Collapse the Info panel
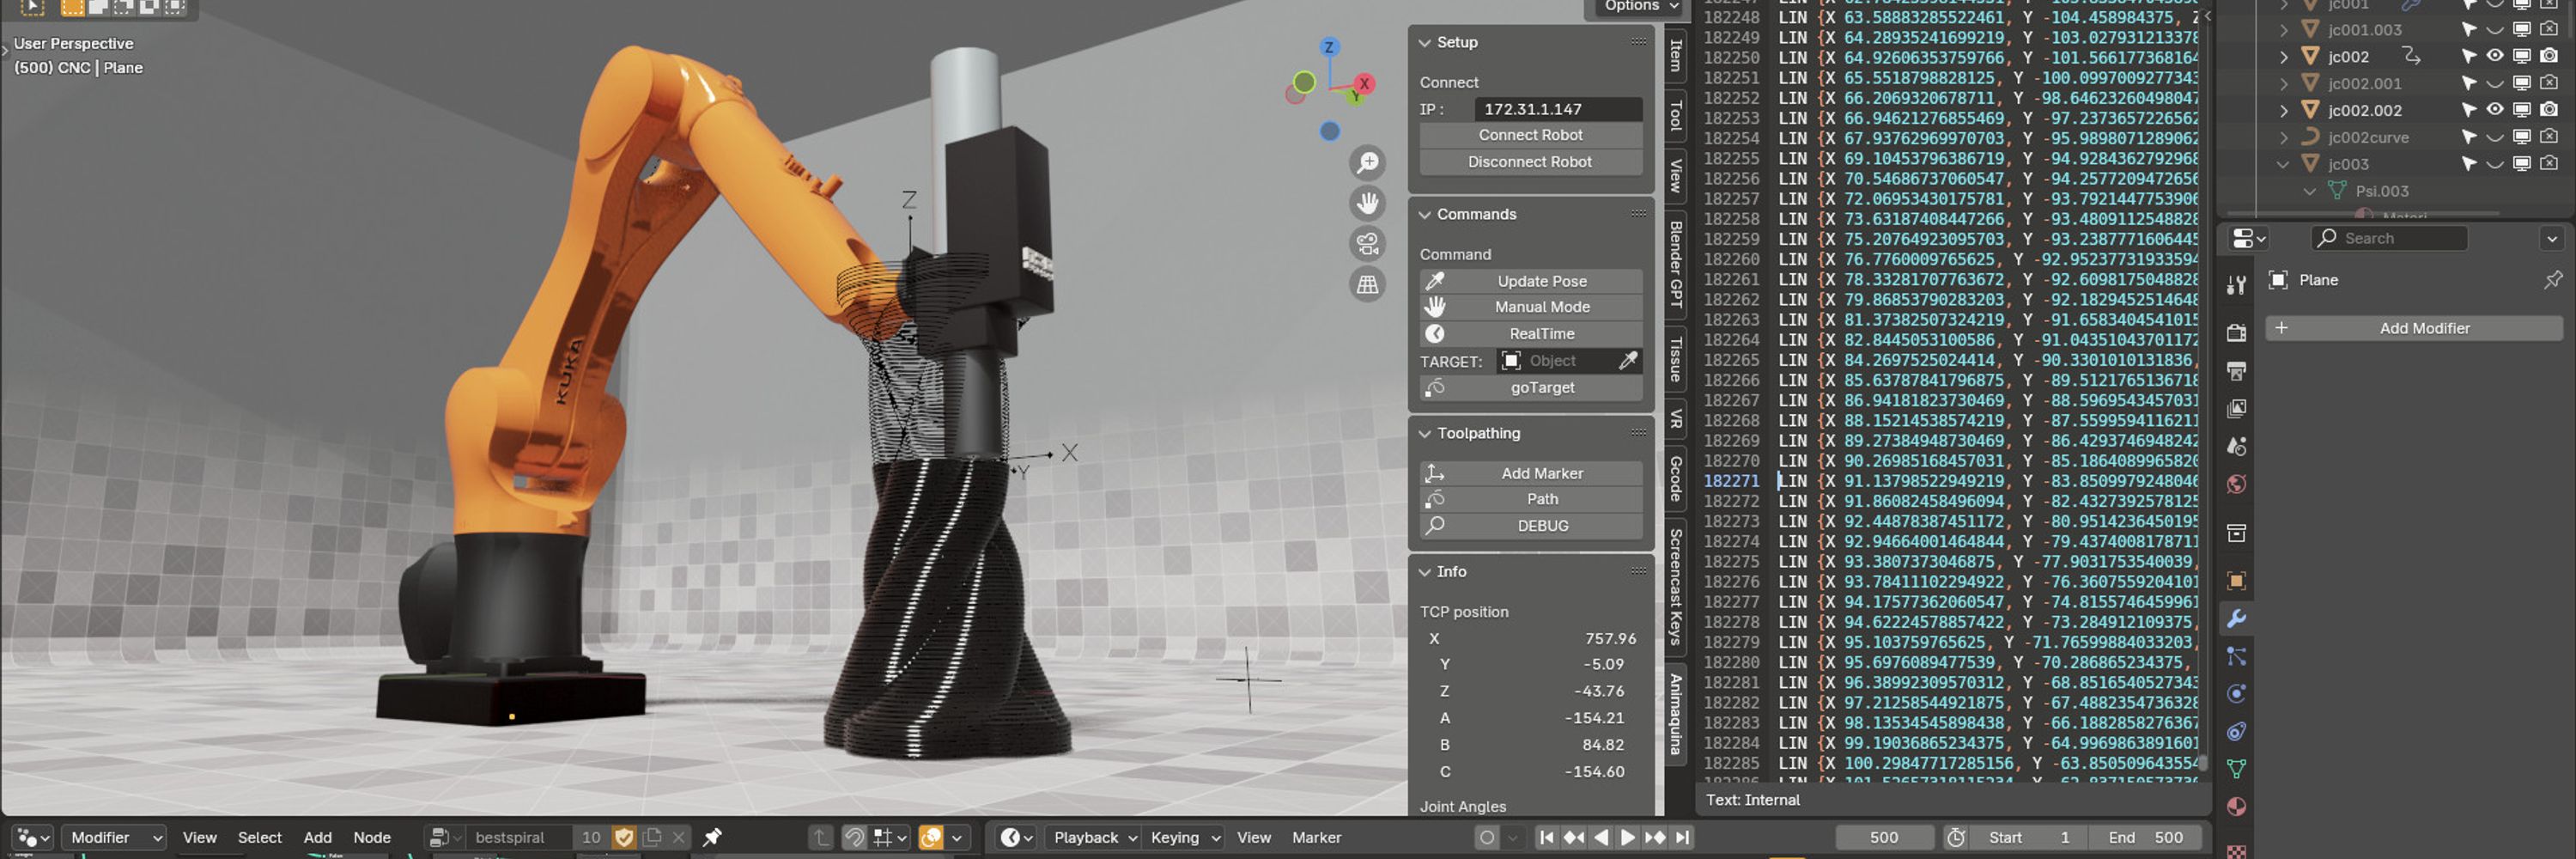The height and width of the screenshot is (859, 2576). [x=1425, y=572]
